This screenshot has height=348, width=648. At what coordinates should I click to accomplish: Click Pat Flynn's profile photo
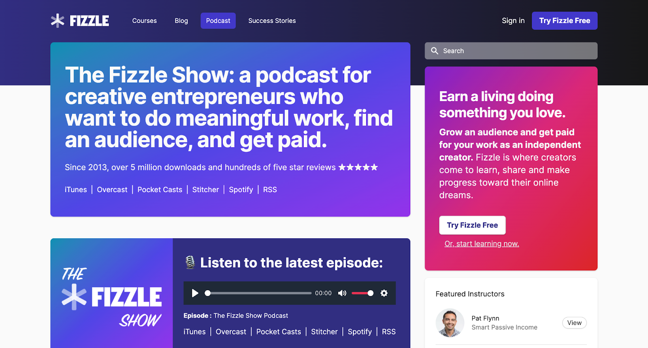click(x=450, y=323)
